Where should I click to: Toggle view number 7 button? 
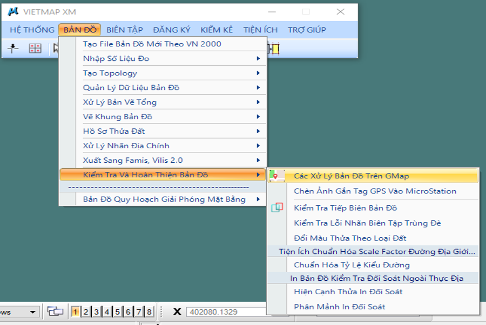139,312
